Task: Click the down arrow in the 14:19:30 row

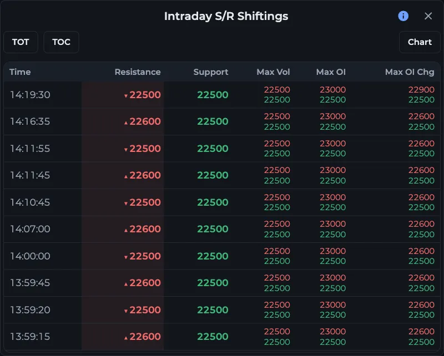Action: tap(126, 96)
